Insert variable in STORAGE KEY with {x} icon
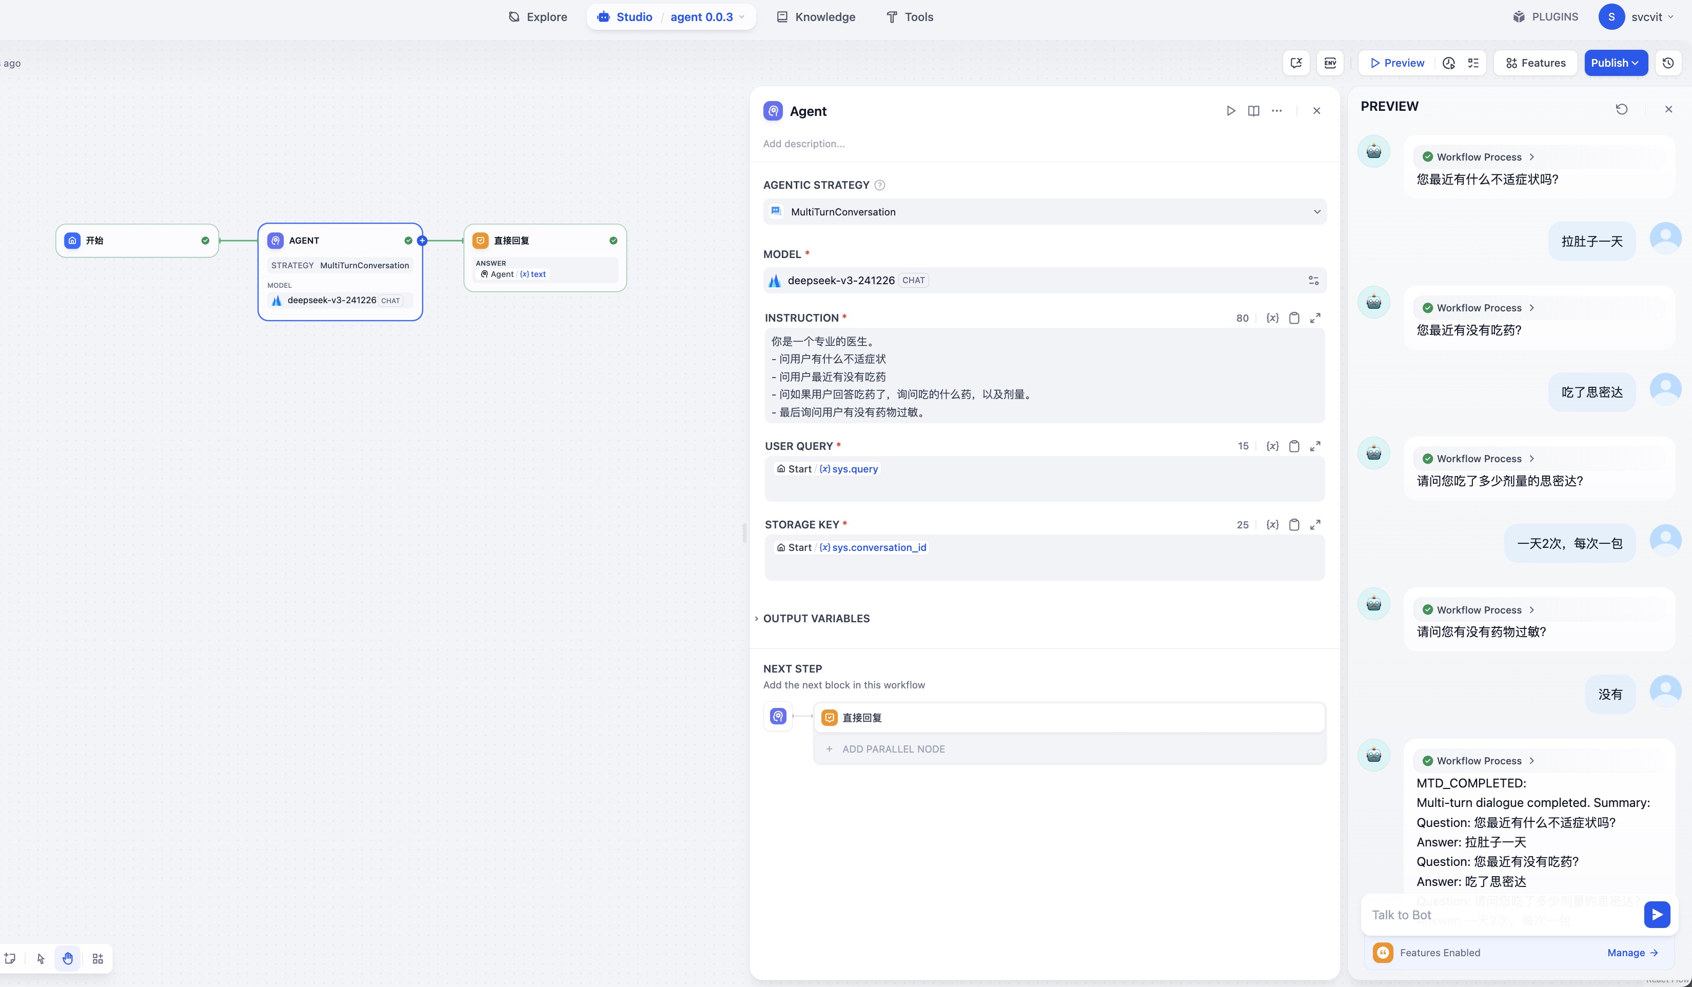This screenshot has width=1692, height=987. tap(1272, 524)
